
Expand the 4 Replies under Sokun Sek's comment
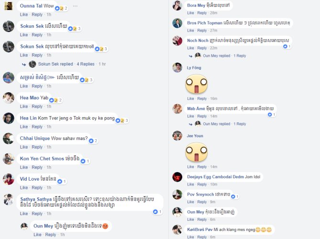pyautogui.click(x=86, y=64)
